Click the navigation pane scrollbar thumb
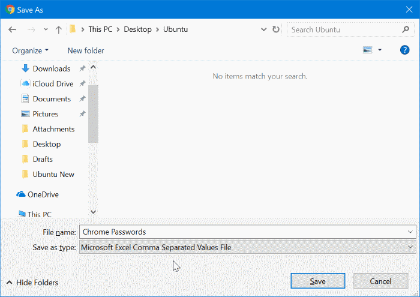420x297 pixels. click(x=93, y=114)
